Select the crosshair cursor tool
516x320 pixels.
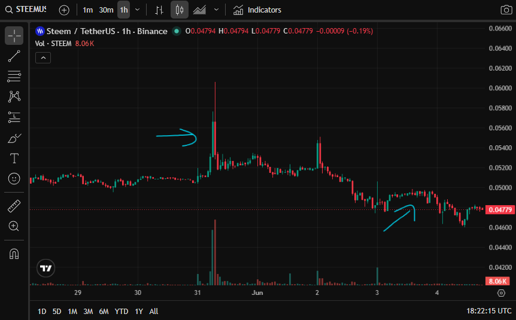(14, 35)
